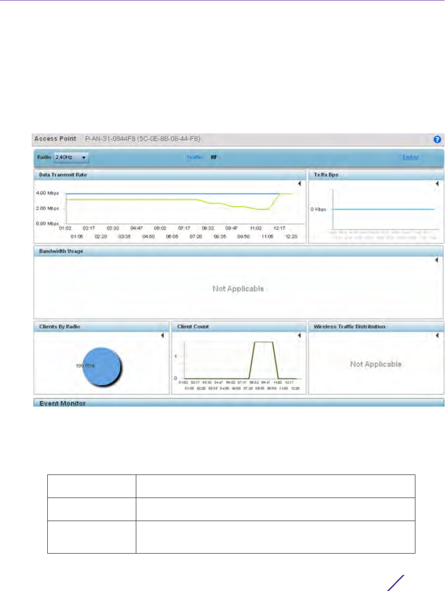This screenshot has height=591, width=445.
Task: Open the help icon for Access Point
Action: [x=437, y=140]
